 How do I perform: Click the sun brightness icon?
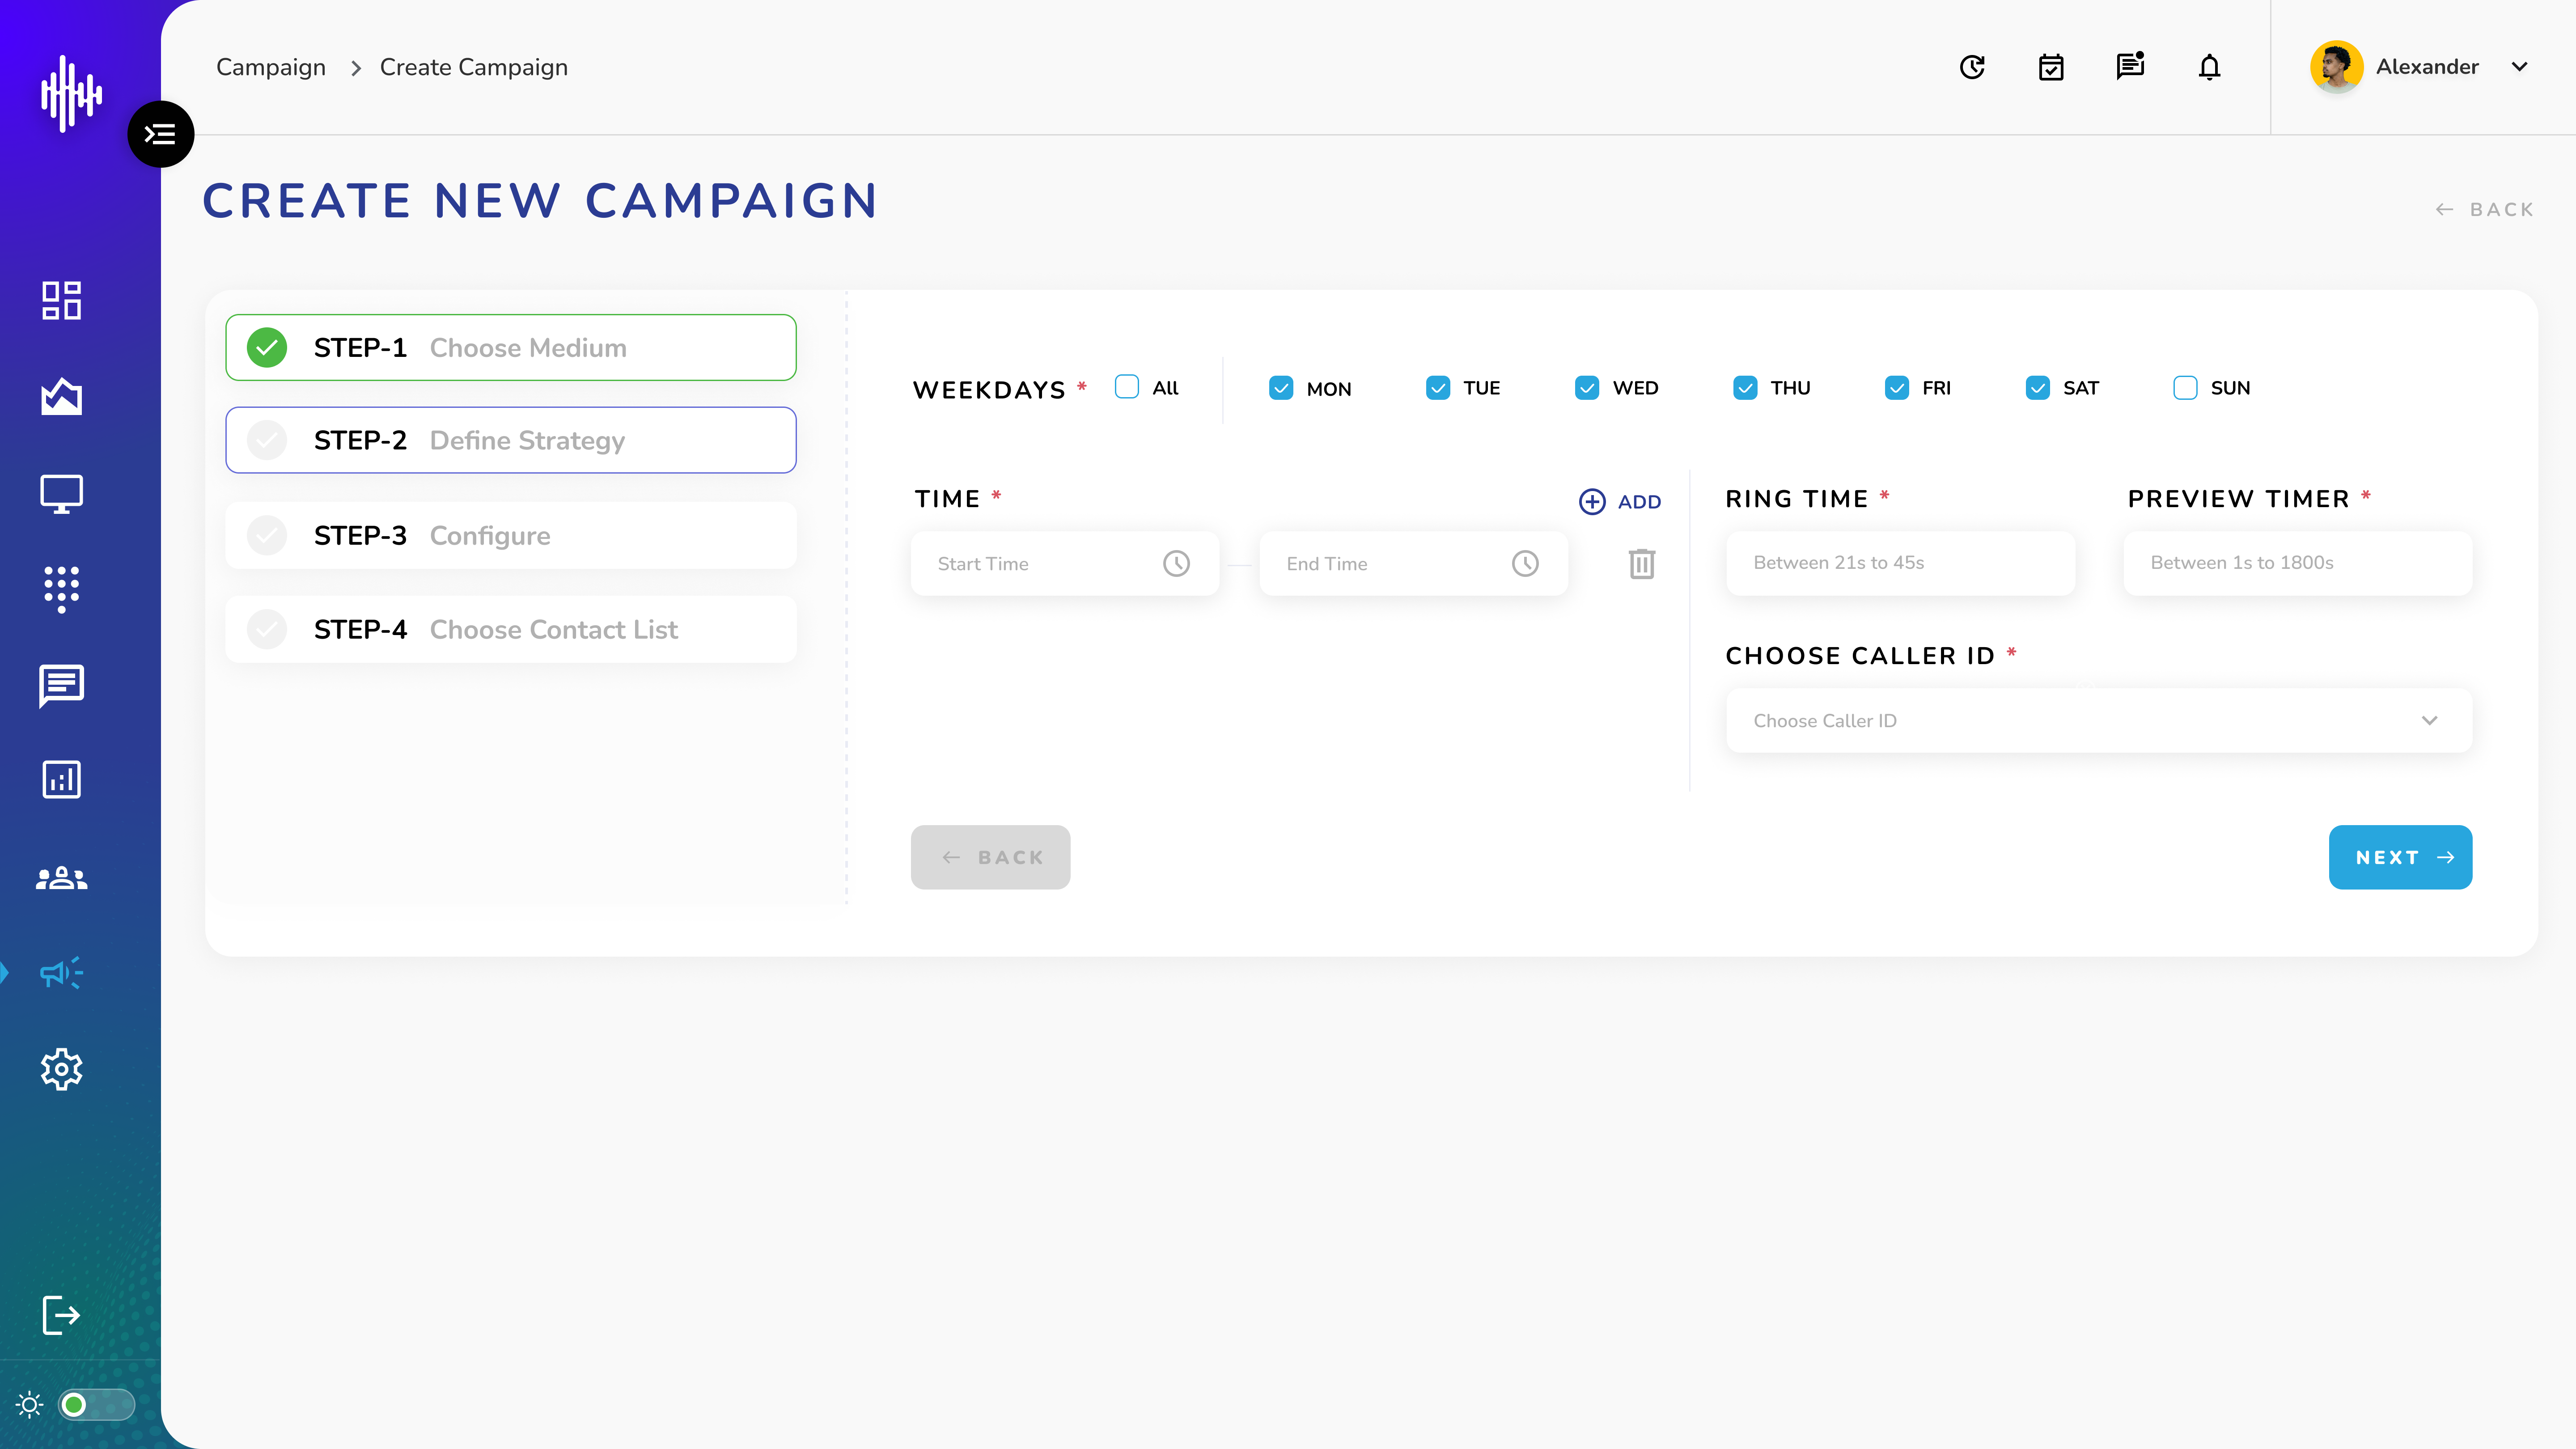coord(30,1405)
